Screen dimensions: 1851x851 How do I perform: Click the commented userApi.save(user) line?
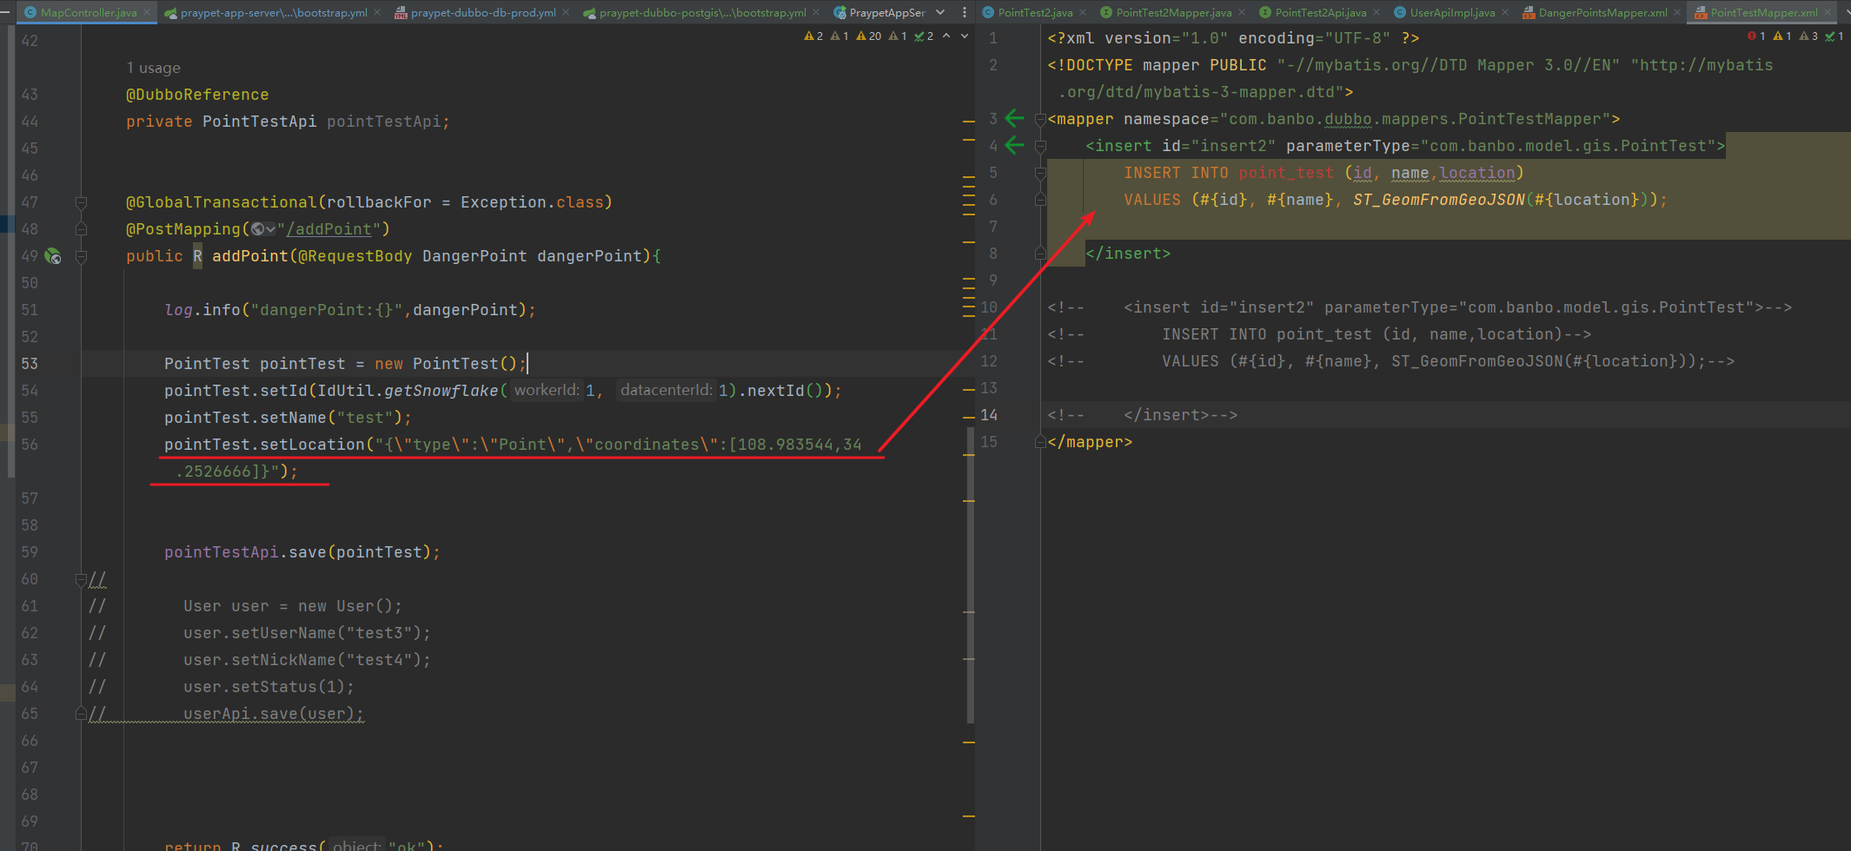[274, 714]
